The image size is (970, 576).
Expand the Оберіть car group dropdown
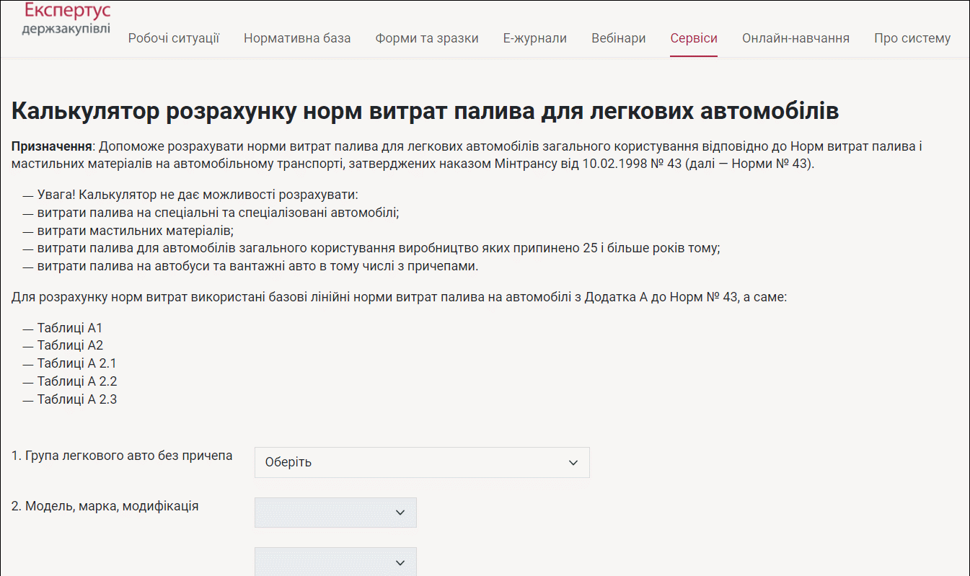click(x=422, y=462)
